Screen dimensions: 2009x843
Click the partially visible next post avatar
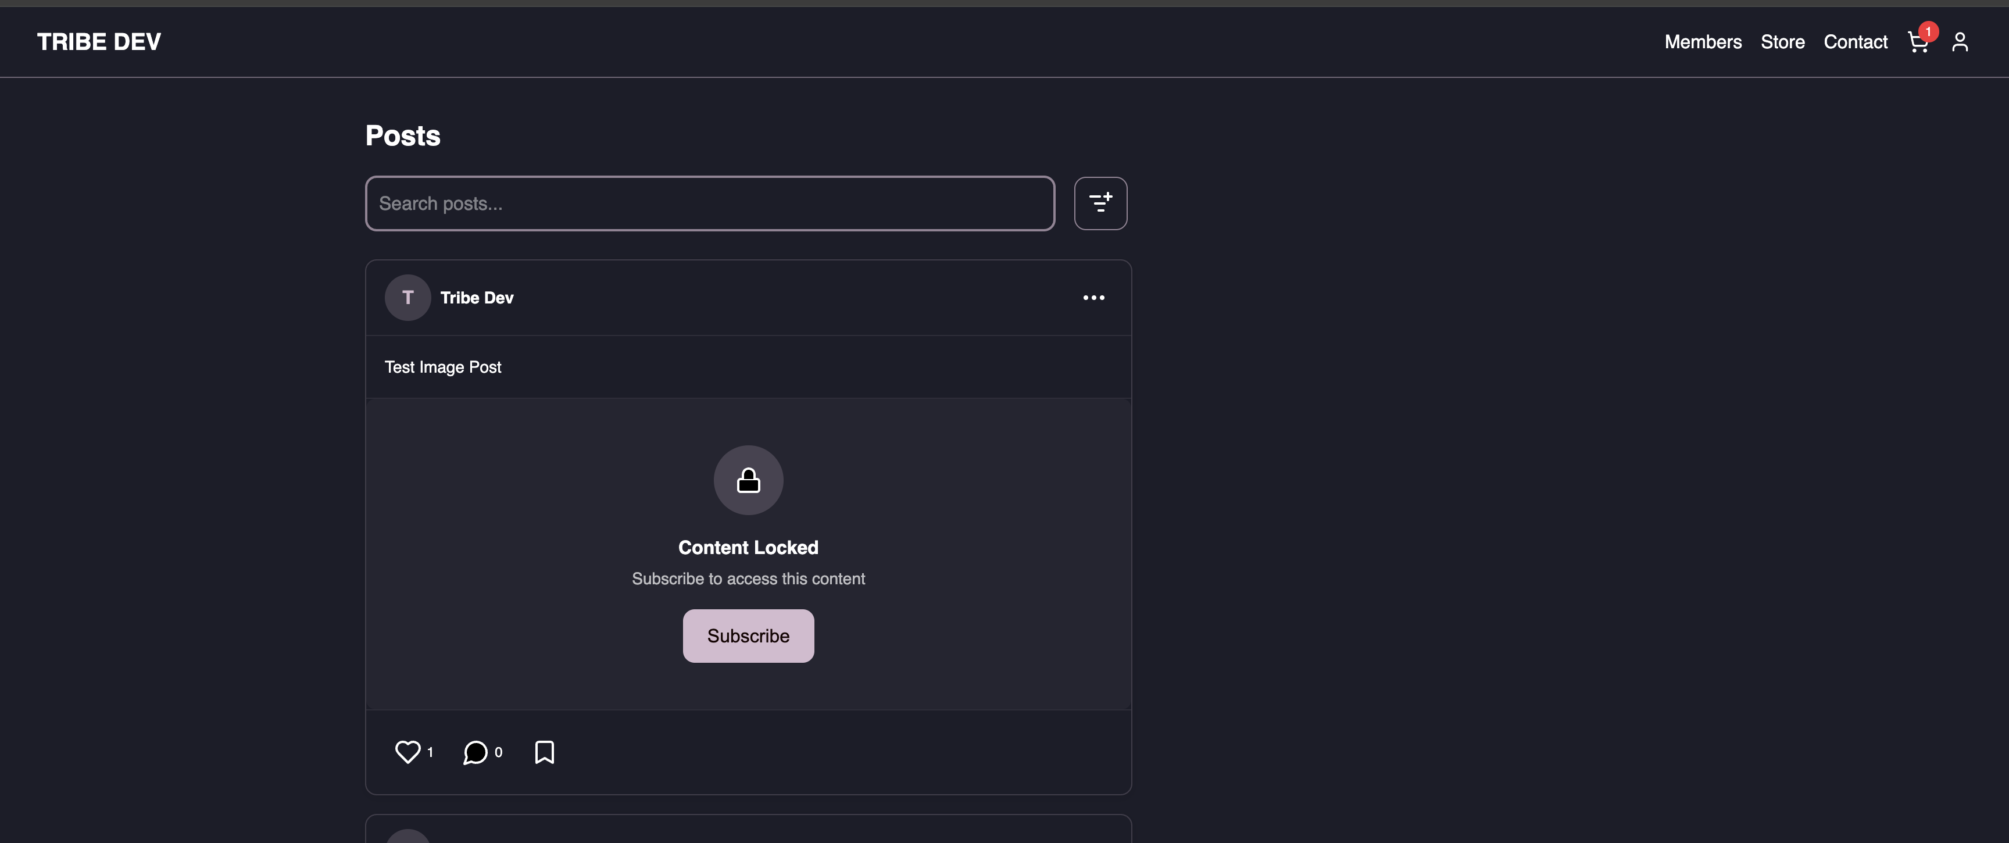(407, 837)
